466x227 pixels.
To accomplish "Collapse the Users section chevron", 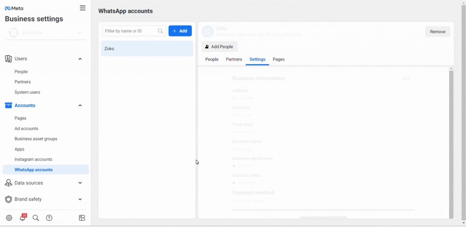I will pos(80,59).
